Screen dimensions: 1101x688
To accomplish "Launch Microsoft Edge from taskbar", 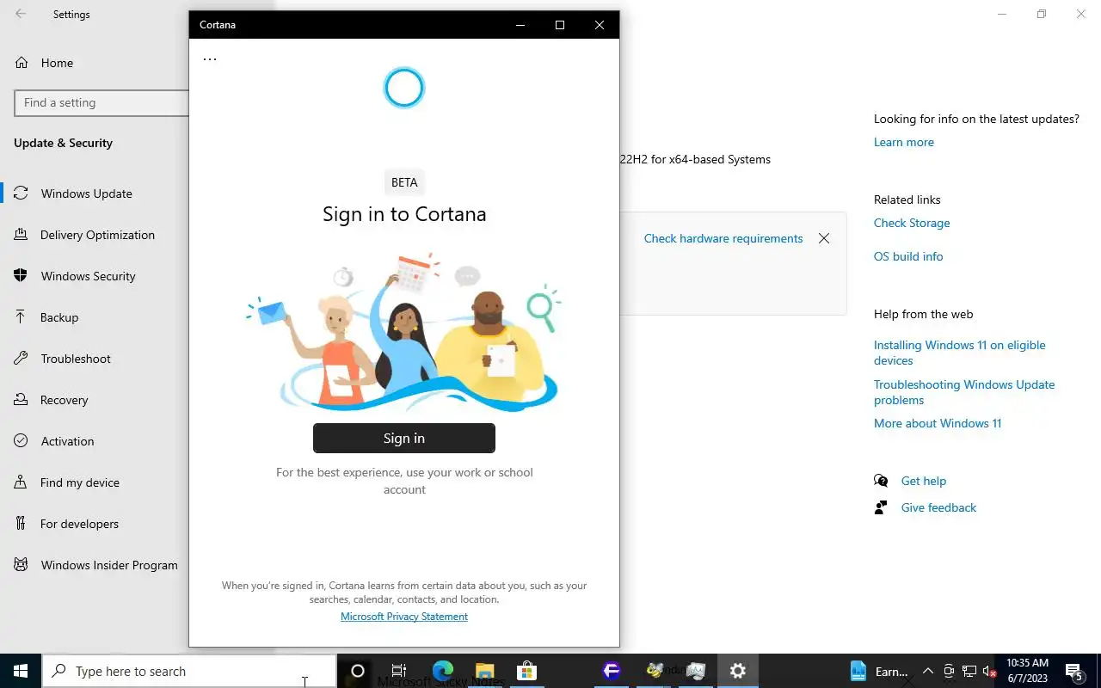I will pyautogui.click(x=442, y=671).
